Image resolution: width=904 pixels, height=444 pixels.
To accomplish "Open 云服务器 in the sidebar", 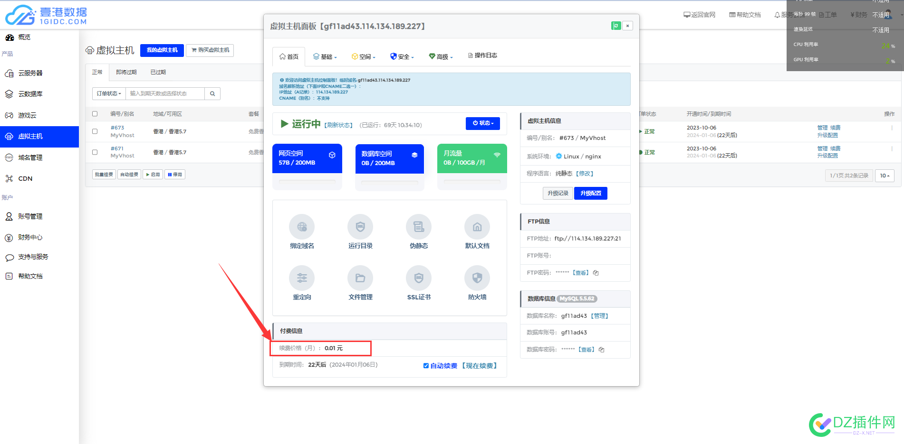I will click(29, 73).
